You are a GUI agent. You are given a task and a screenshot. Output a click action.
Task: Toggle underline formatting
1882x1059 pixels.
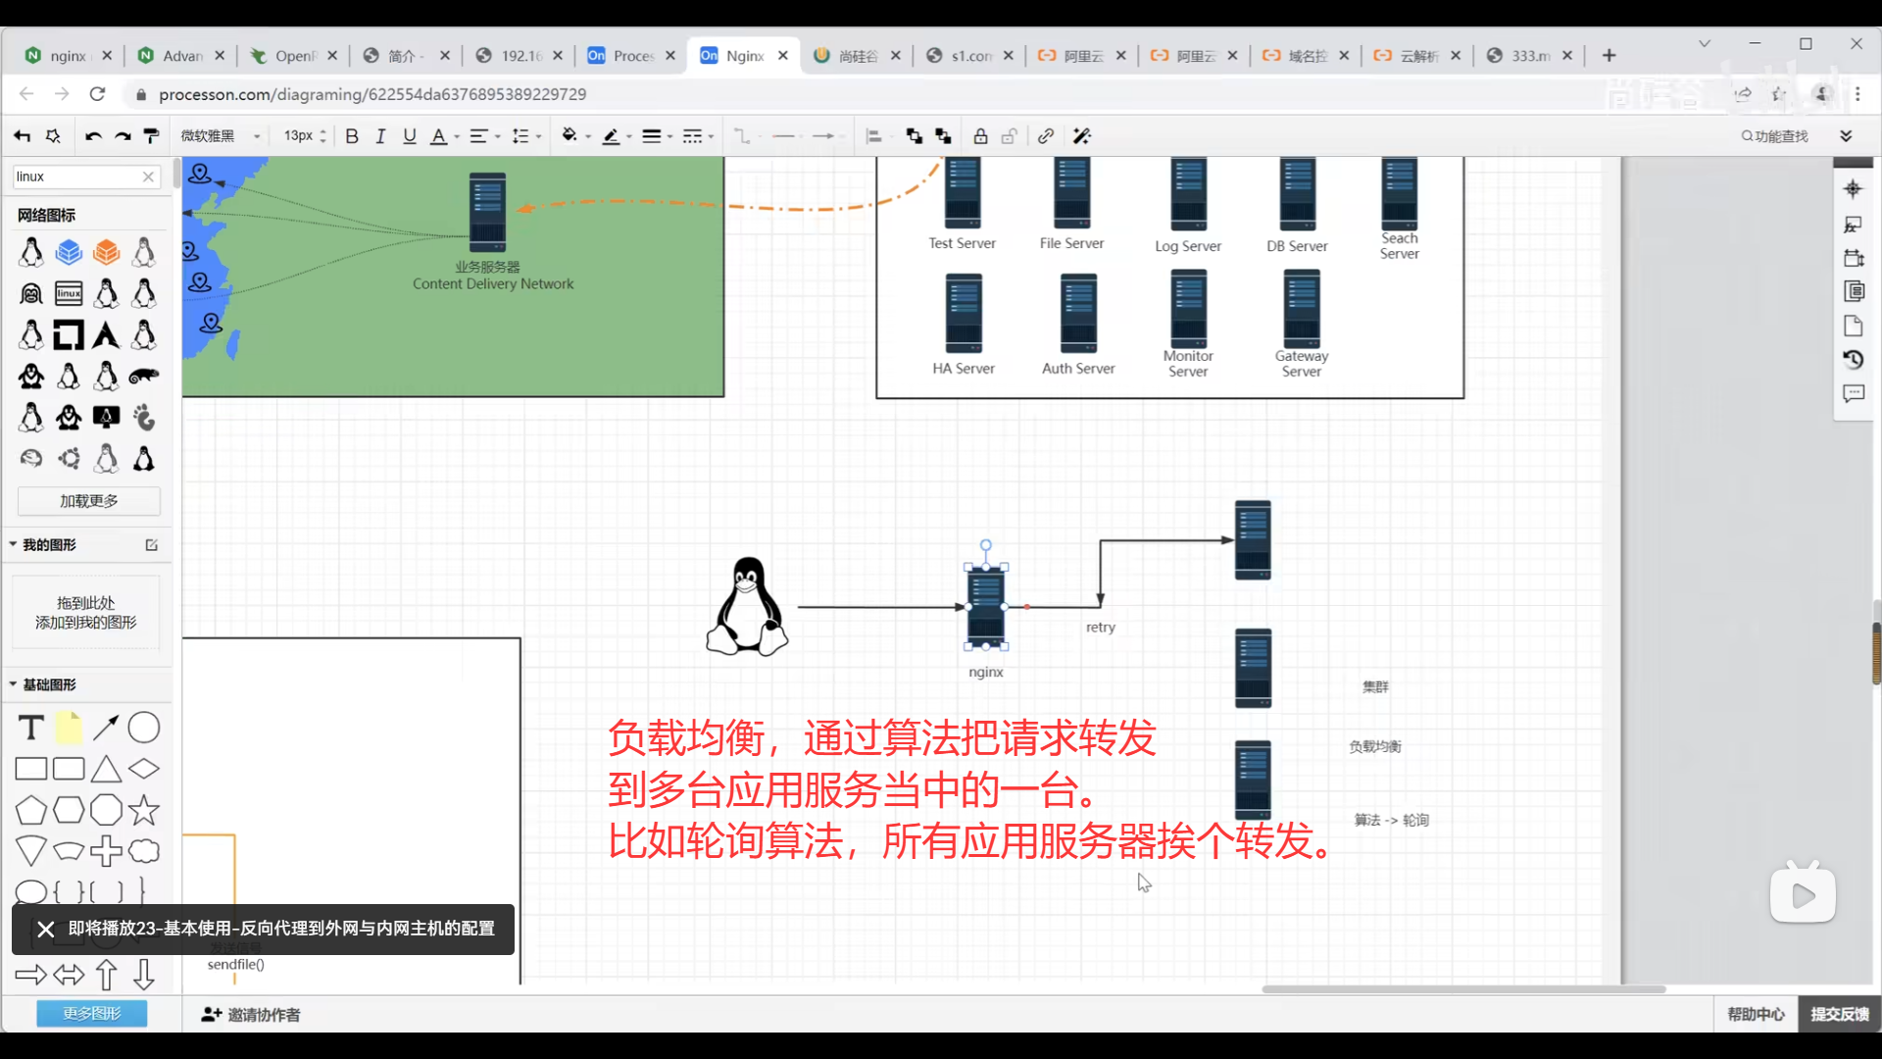pyautogui.click(x=410, y=136)
